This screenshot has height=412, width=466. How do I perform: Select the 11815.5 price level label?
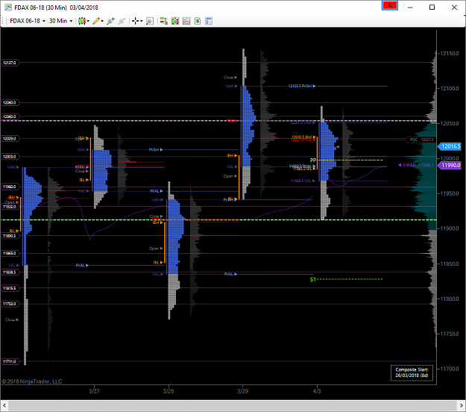click(x=10, y=288)
